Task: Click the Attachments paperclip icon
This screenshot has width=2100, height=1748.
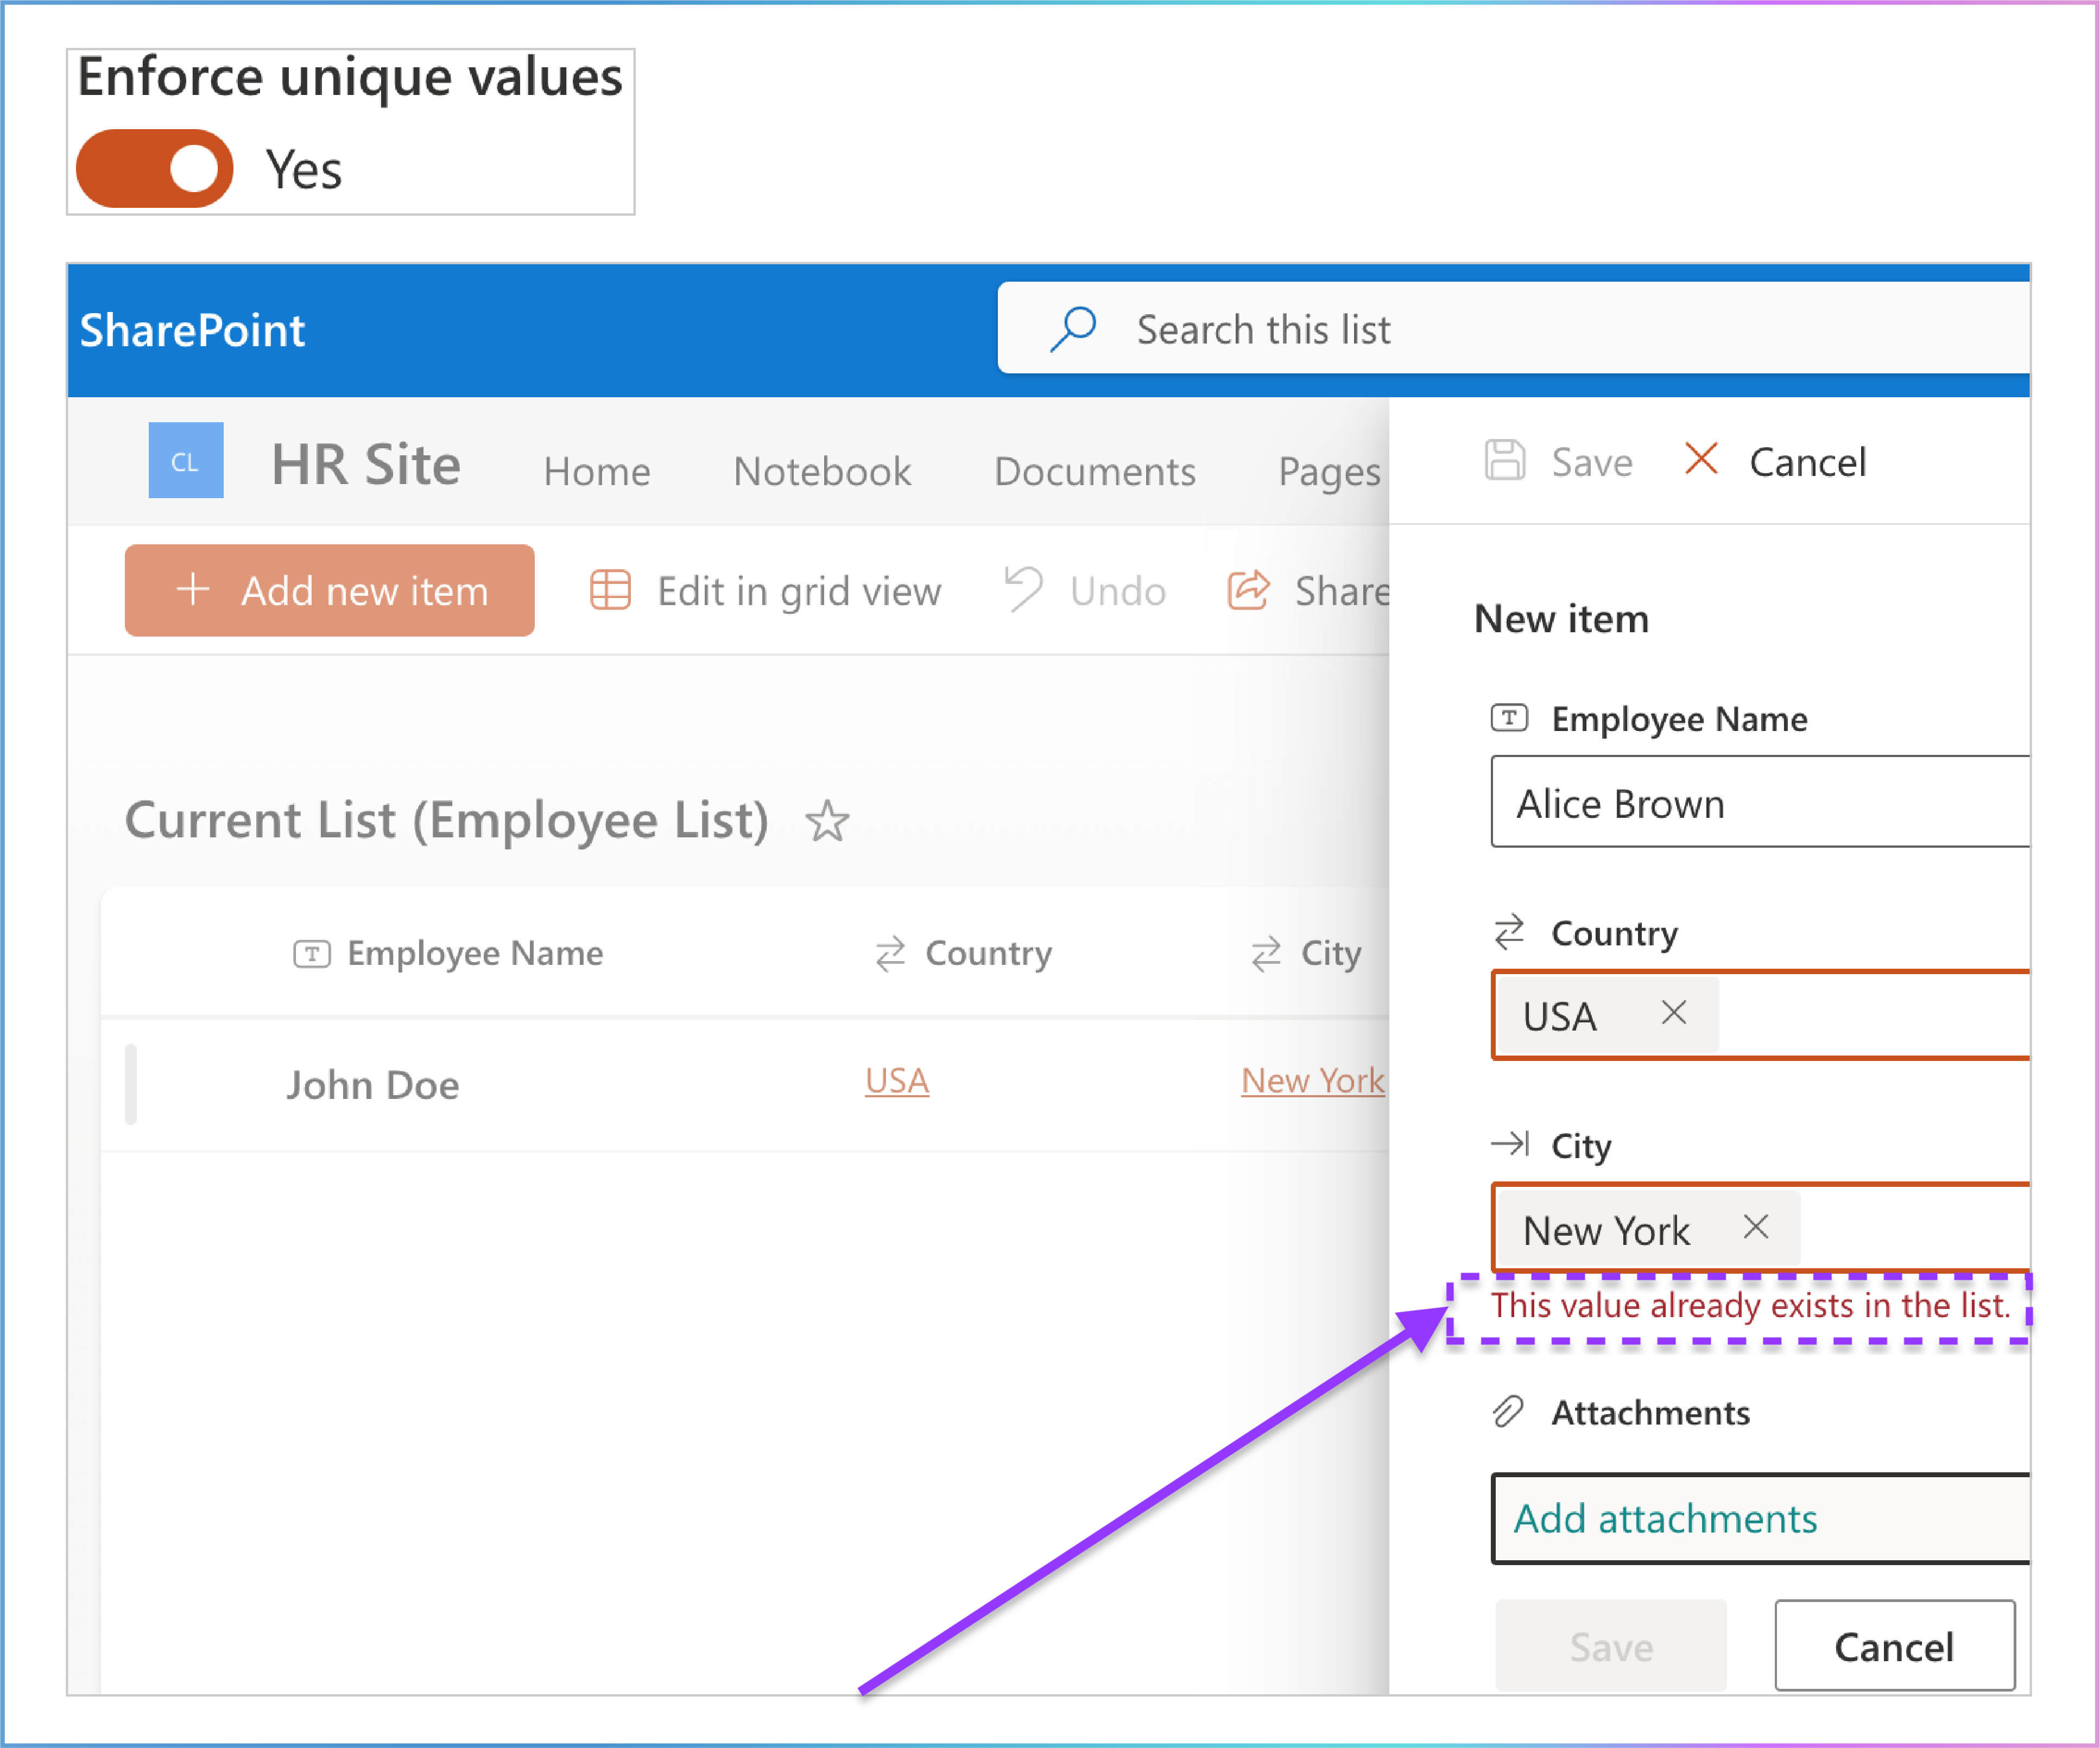Action: 1508,1412
